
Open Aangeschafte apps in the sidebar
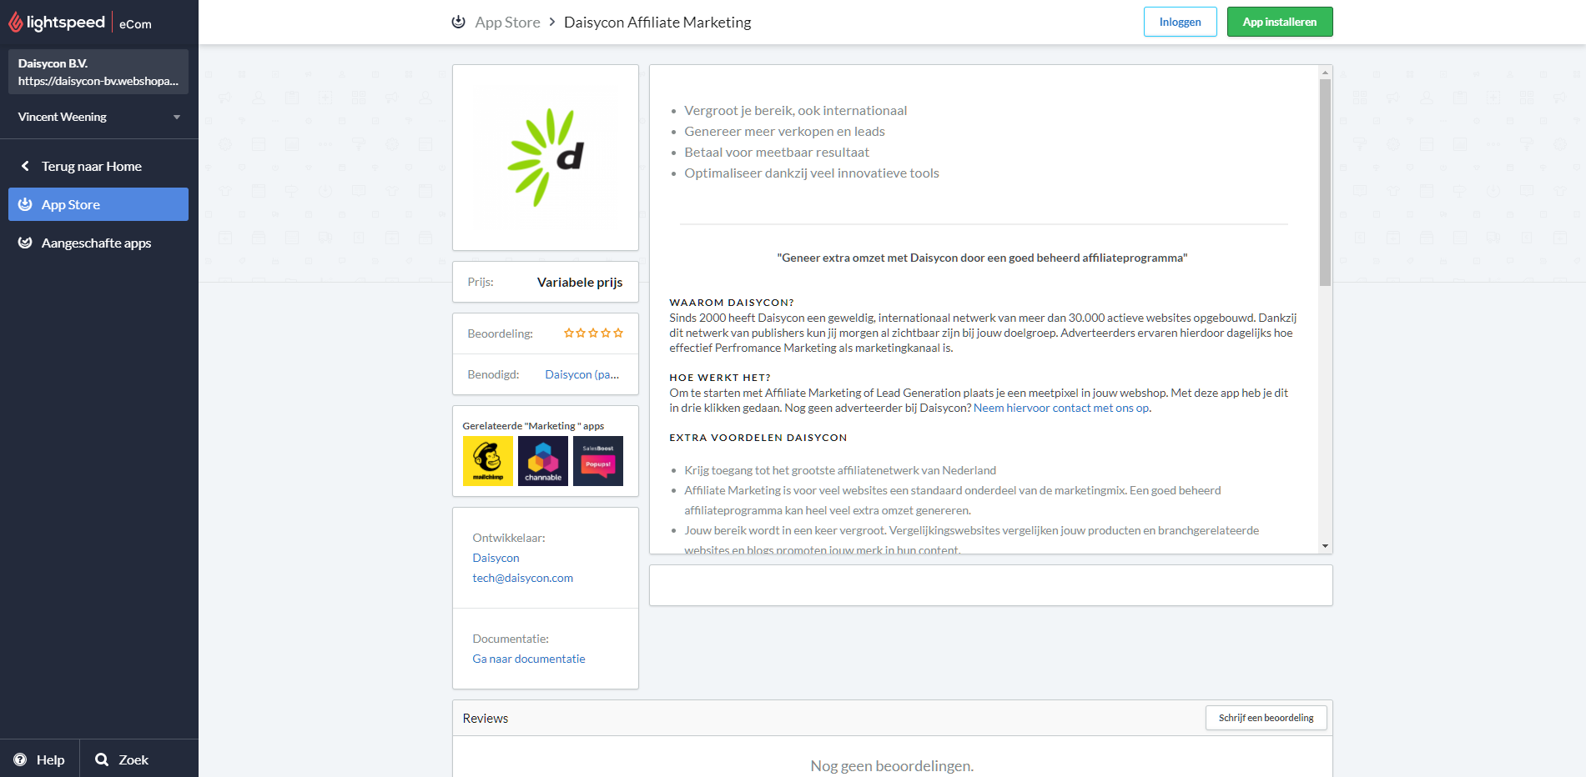[98, 243]
